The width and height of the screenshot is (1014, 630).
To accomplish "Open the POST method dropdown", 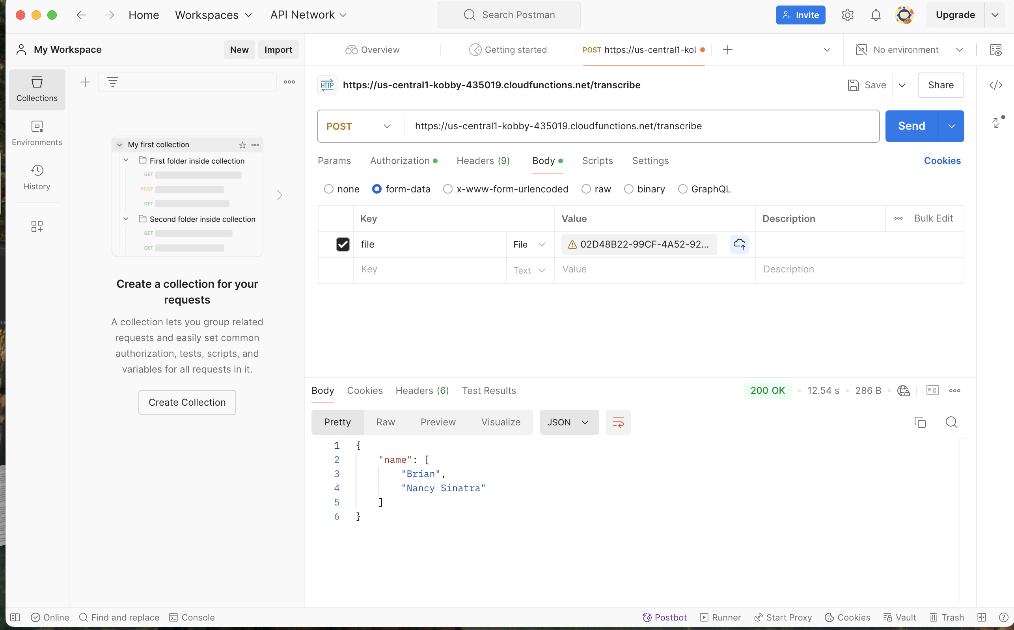I will 358,126.
